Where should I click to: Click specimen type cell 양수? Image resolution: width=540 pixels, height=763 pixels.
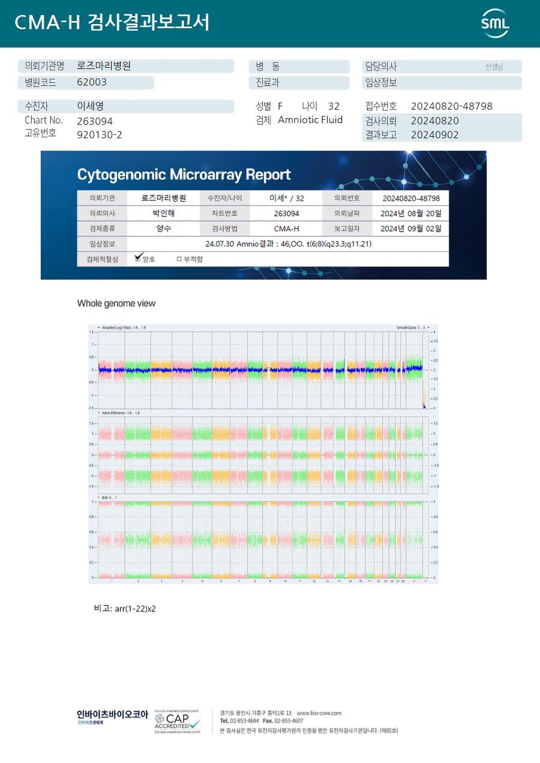coord(164,229)
